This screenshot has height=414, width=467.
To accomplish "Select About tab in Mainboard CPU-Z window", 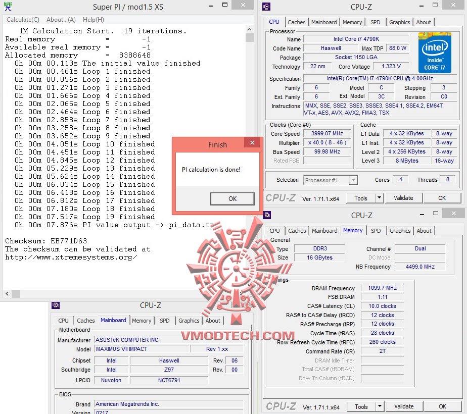I will tap(213, 321).
